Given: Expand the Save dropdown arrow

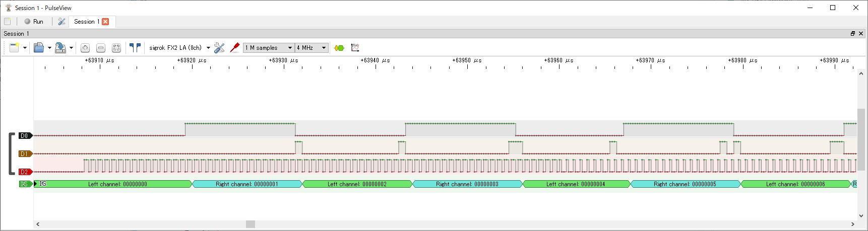Looking at the screenshot, I should [x=71, y=48].
